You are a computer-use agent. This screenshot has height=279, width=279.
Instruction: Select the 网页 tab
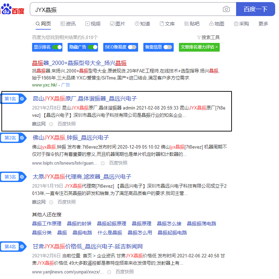[x=43, y=24]
